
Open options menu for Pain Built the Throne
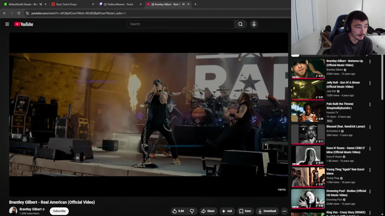click(x=370, y=104)
